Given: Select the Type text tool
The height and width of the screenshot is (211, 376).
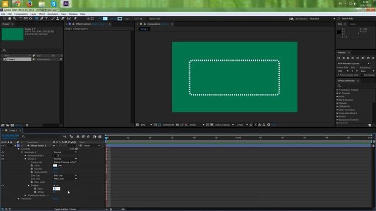Looking at the screenshot, I should (x=47, y=18).
